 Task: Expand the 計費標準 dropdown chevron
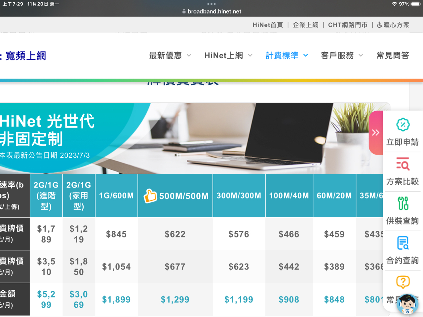coord(306,55)
